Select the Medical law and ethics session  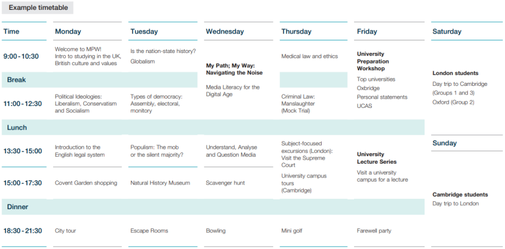click(309, 56)
